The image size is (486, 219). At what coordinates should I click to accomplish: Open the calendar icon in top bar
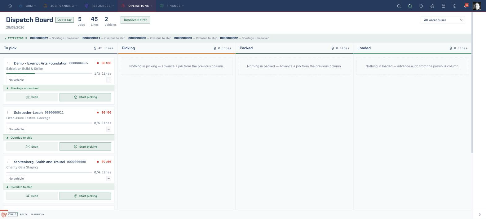click(444, 6)
